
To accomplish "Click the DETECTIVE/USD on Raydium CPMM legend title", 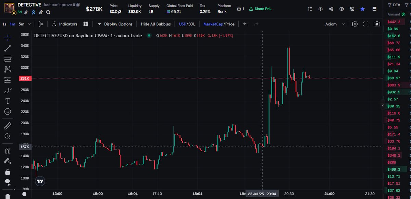I will [88, 35].
